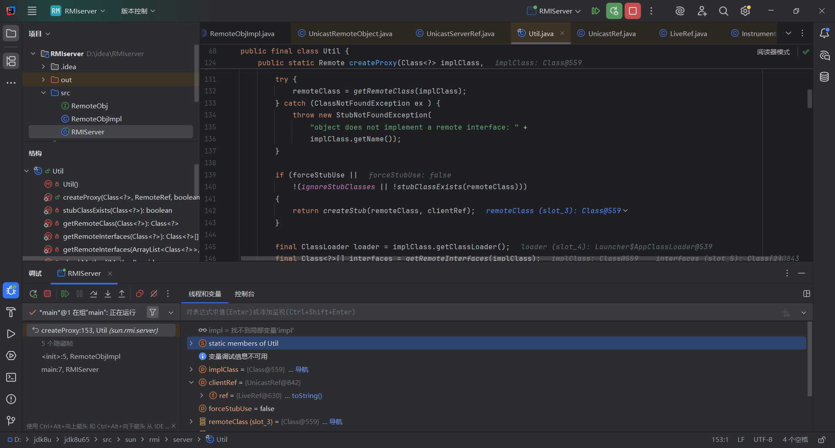Click the Step Into debug icon
The height and width of the screenshot is (448, 835).
tap(108, 294)
